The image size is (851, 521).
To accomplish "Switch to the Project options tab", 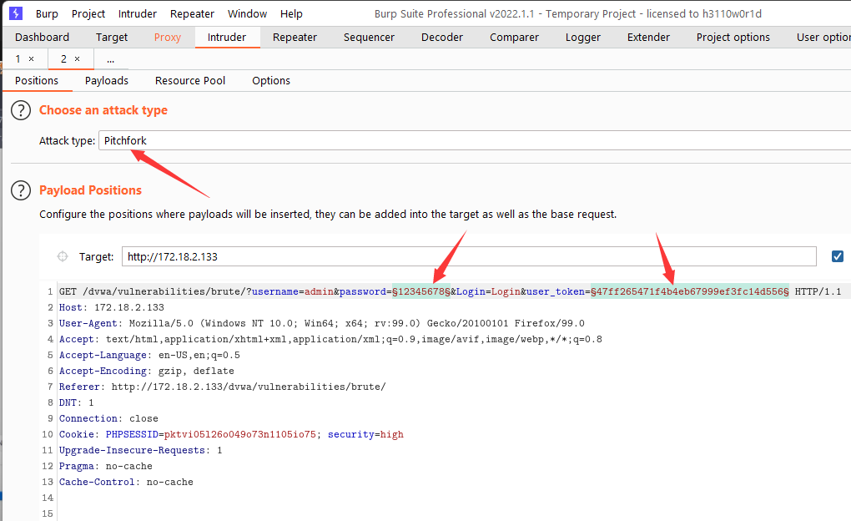I will point(733,37).
